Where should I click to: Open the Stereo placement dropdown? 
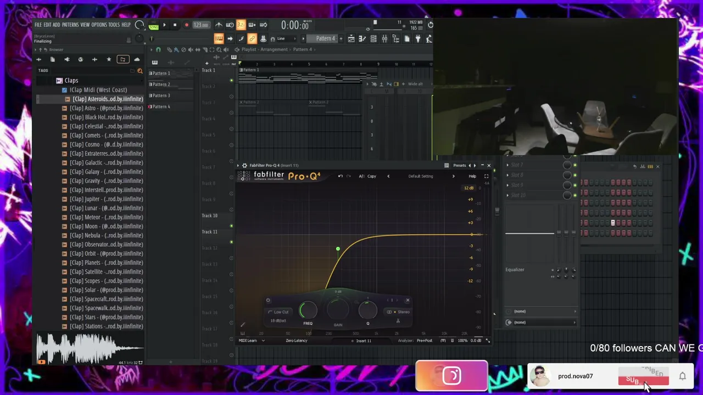(x=399, y=312)
